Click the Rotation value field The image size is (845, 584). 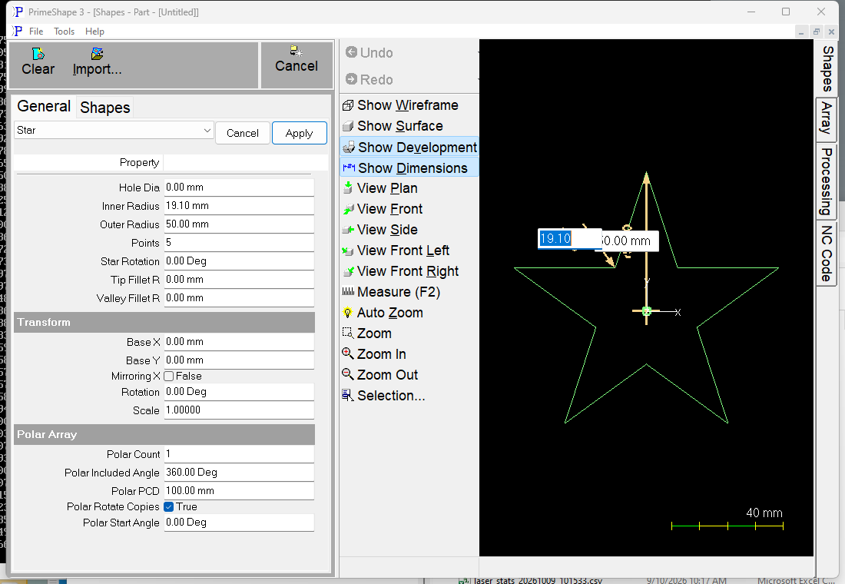click(x=239, y=392)
